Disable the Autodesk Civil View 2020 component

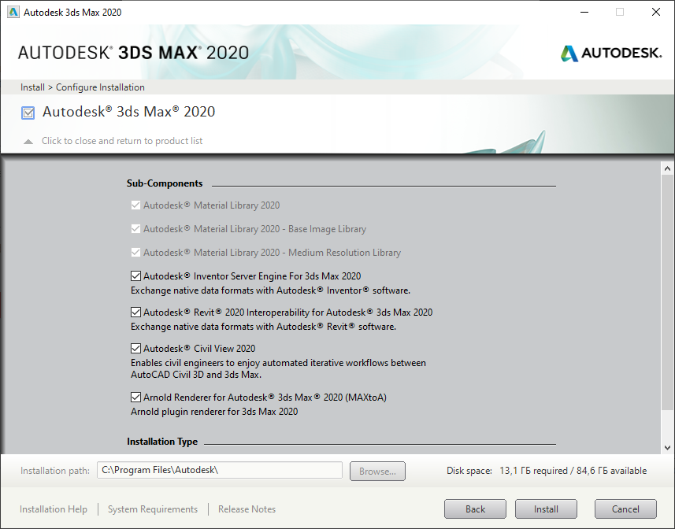tap(135, 349)
